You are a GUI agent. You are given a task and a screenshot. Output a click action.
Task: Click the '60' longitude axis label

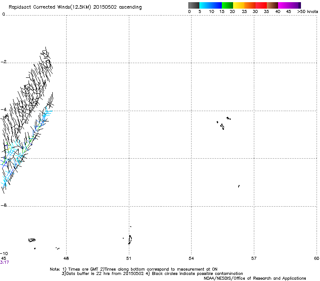tap(317, 259)
